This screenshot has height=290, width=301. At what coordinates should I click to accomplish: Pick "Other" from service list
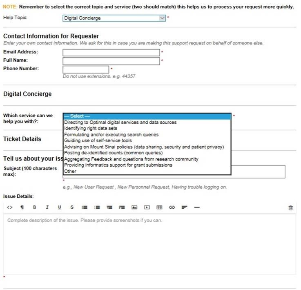point(70,172)
